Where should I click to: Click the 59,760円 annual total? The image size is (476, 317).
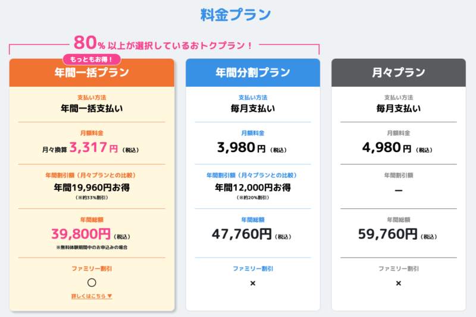(388, 233)
